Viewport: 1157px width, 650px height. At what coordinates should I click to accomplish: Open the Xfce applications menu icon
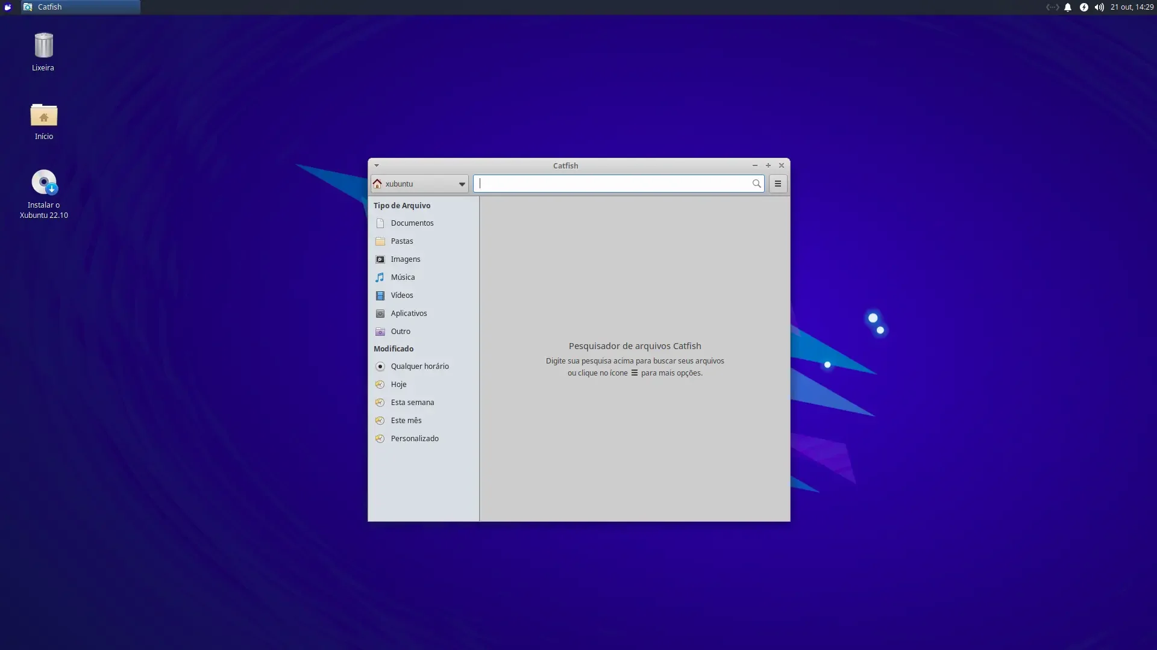click(8, 7)
